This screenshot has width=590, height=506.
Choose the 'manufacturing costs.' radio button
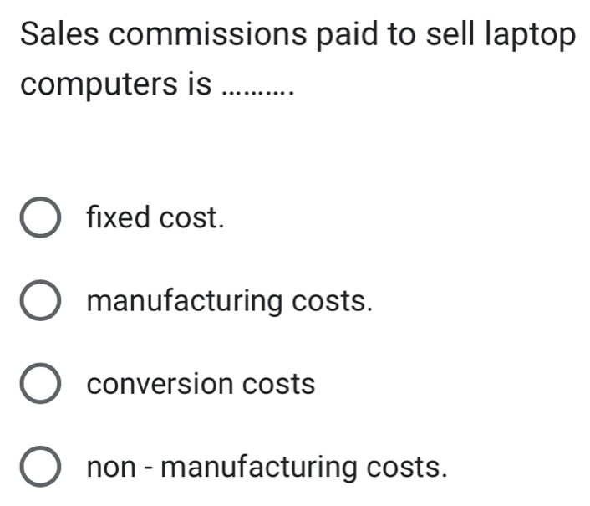pos(39,302)
